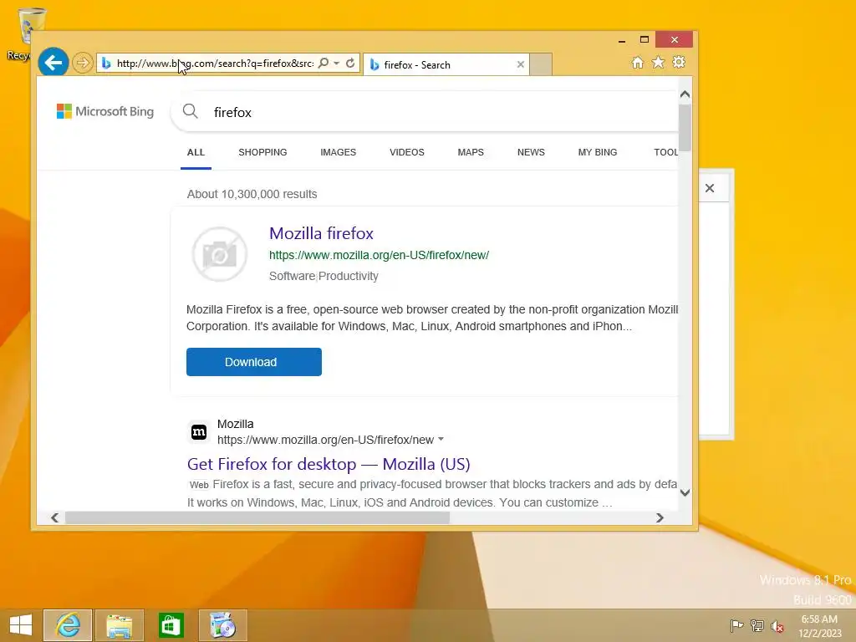Screen dimensions: 856x642
Task: Click the forward navigation arrow
Action: (83, 63)
